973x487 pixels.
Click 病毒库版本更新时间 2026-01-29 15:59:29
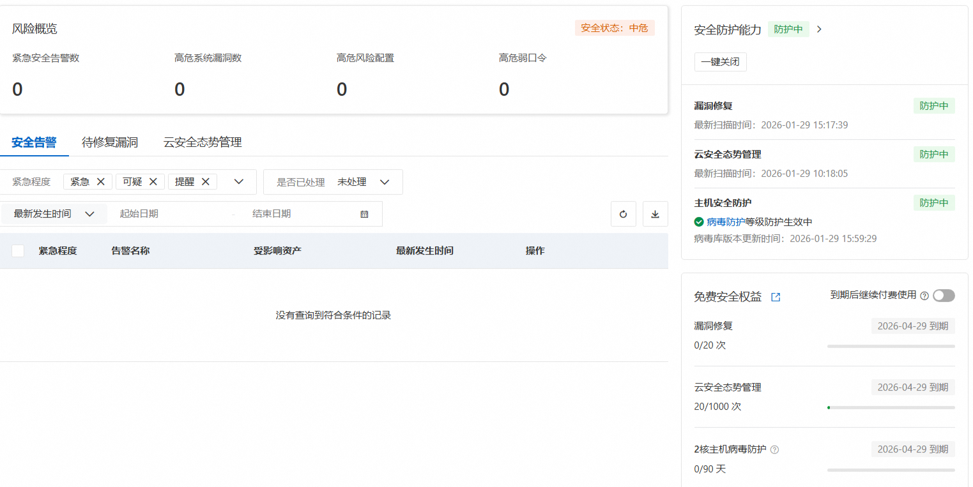pos(785,239)
